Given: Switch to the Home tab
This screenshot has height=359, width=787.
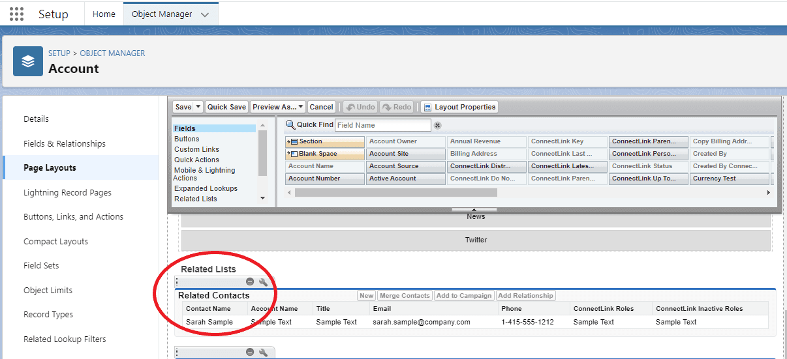Looking at the screenshot, I should pyautogui.click(x=104, y=14).
